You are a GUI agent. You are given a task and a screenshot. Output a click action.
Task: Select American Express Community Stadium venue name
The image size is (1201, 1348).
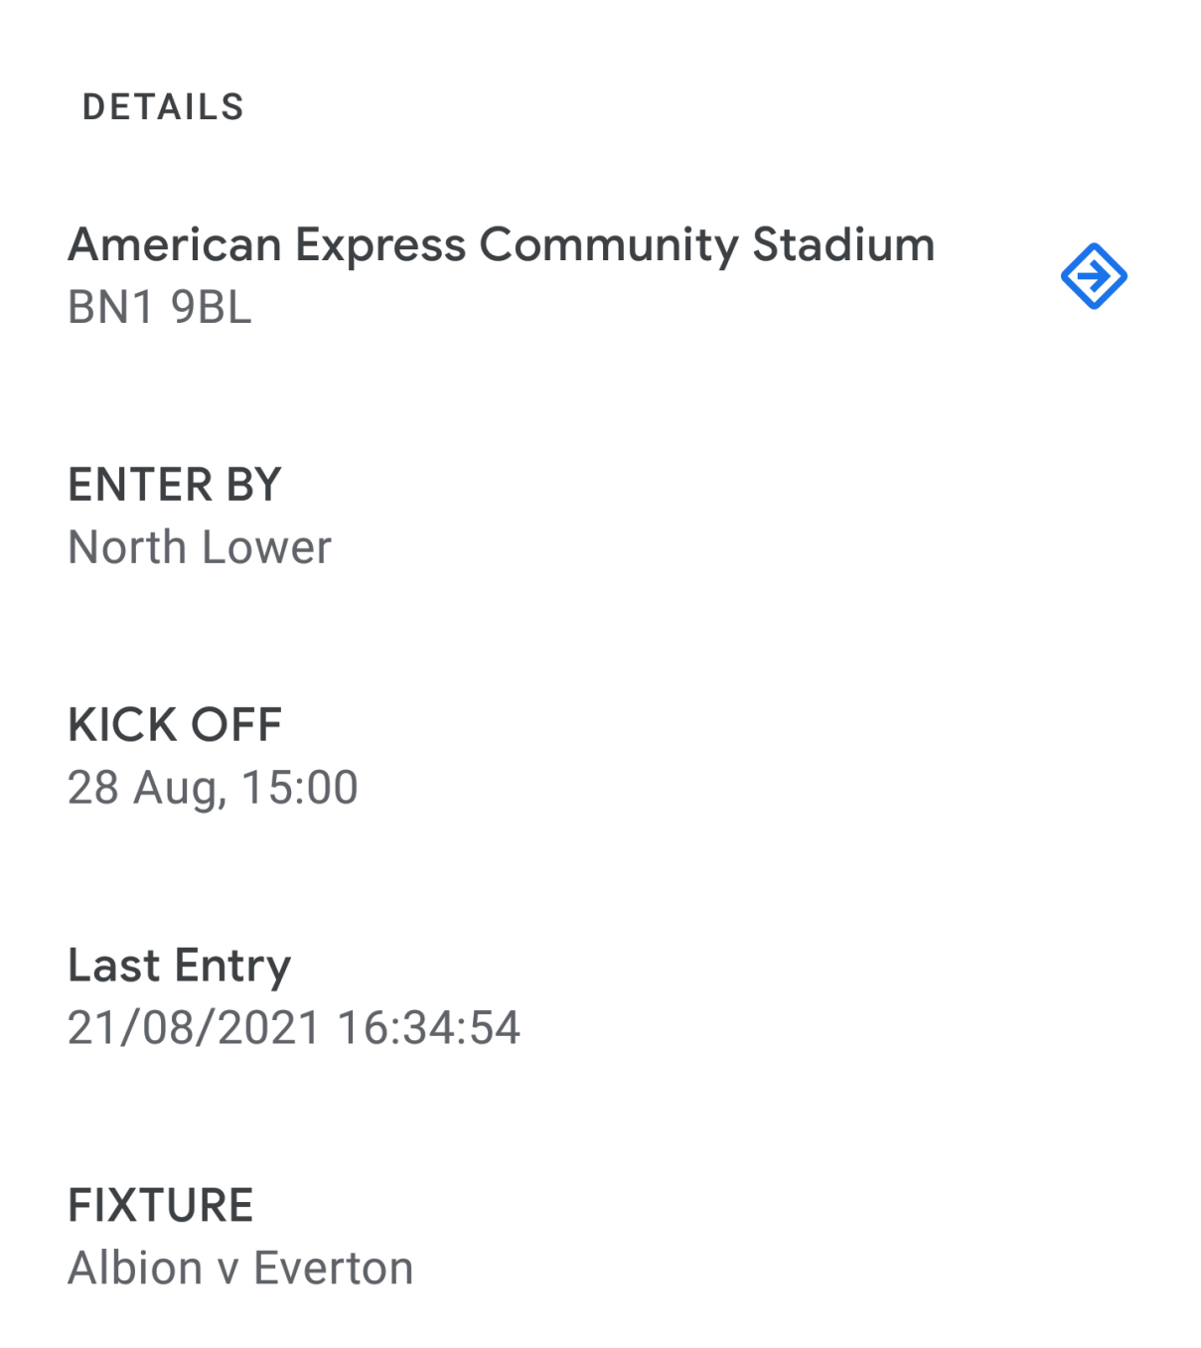pos(502,245)
